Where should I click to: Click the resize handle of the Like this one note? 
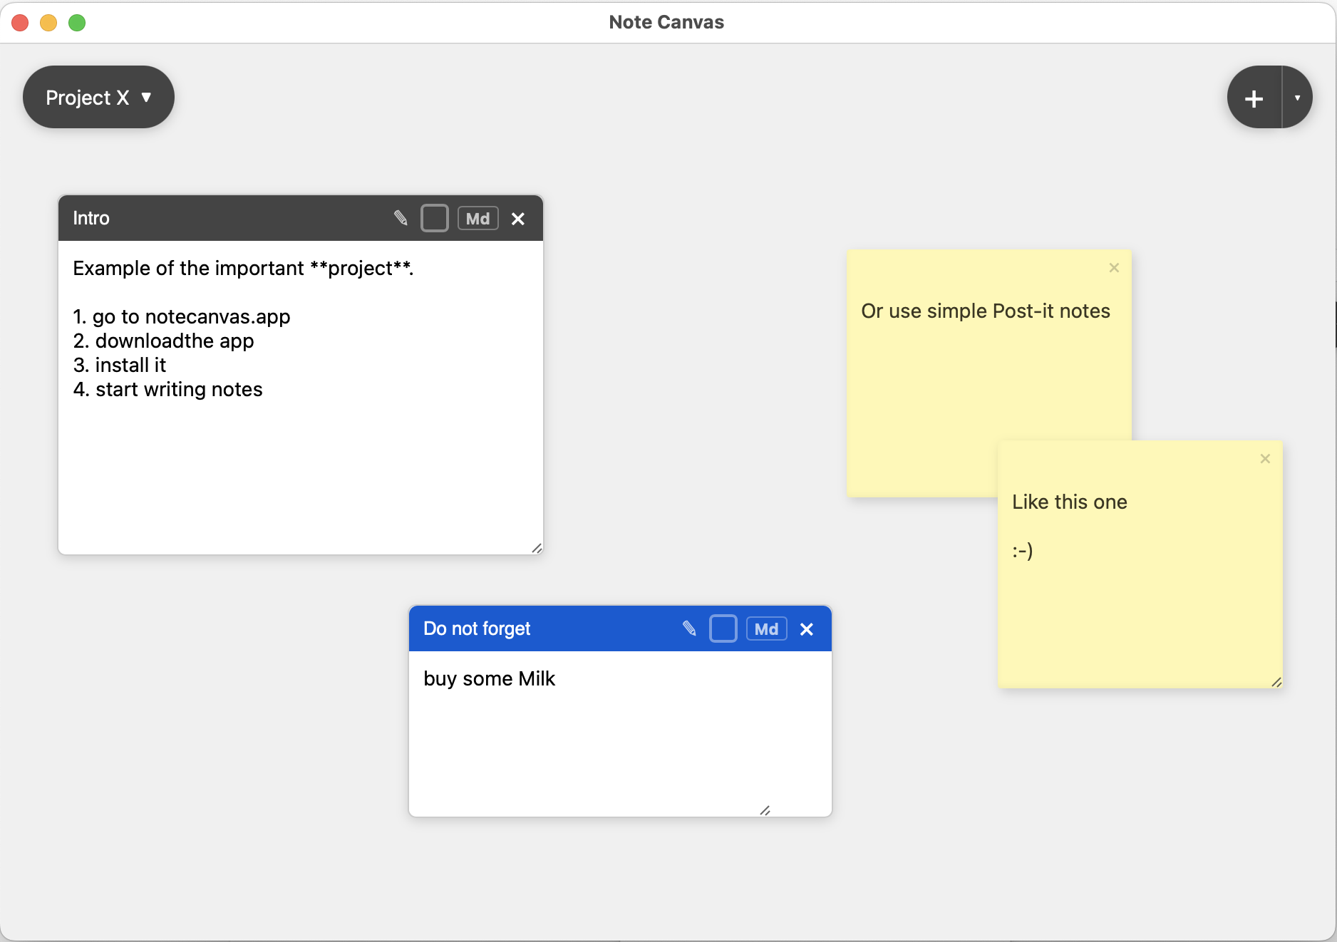[x=1276, y=683]
